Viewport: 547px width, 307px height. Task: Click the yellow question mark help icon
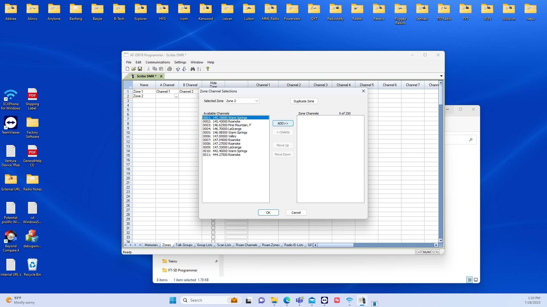pyautogui.click(x=208, y=69)
